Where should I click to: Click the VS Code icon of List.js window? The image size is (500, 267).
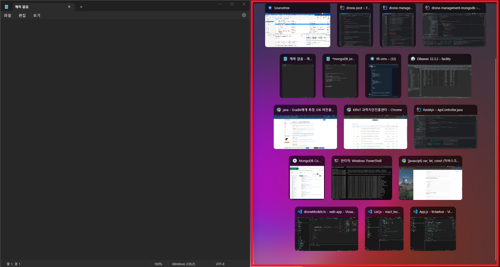370,212
